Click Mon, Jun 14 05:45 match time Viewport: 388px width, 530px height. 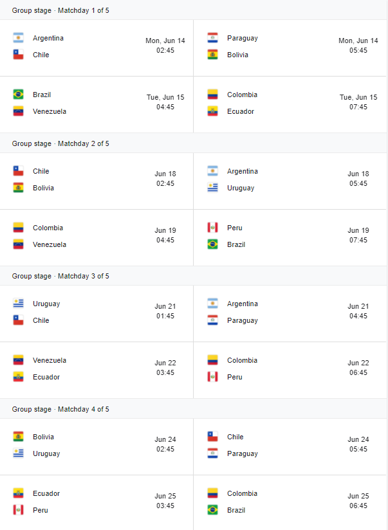[358, 45]
